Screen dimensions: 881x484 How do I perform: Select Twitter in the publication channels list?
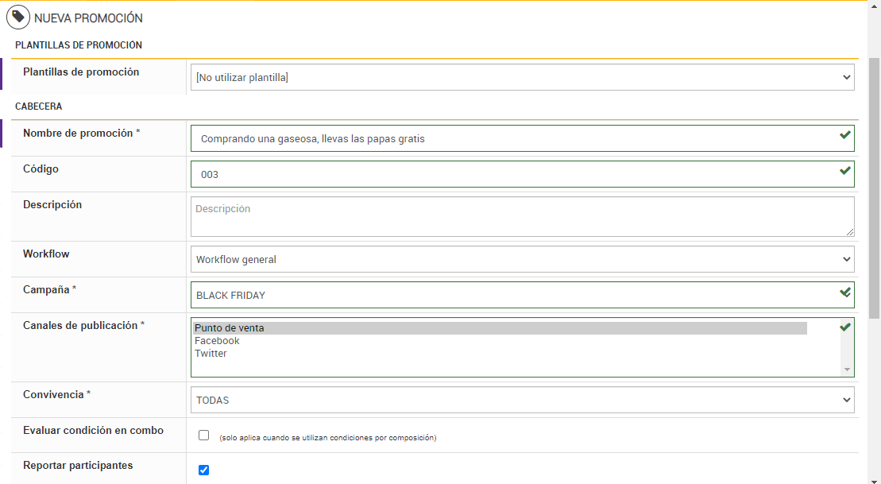coord(211,354)
